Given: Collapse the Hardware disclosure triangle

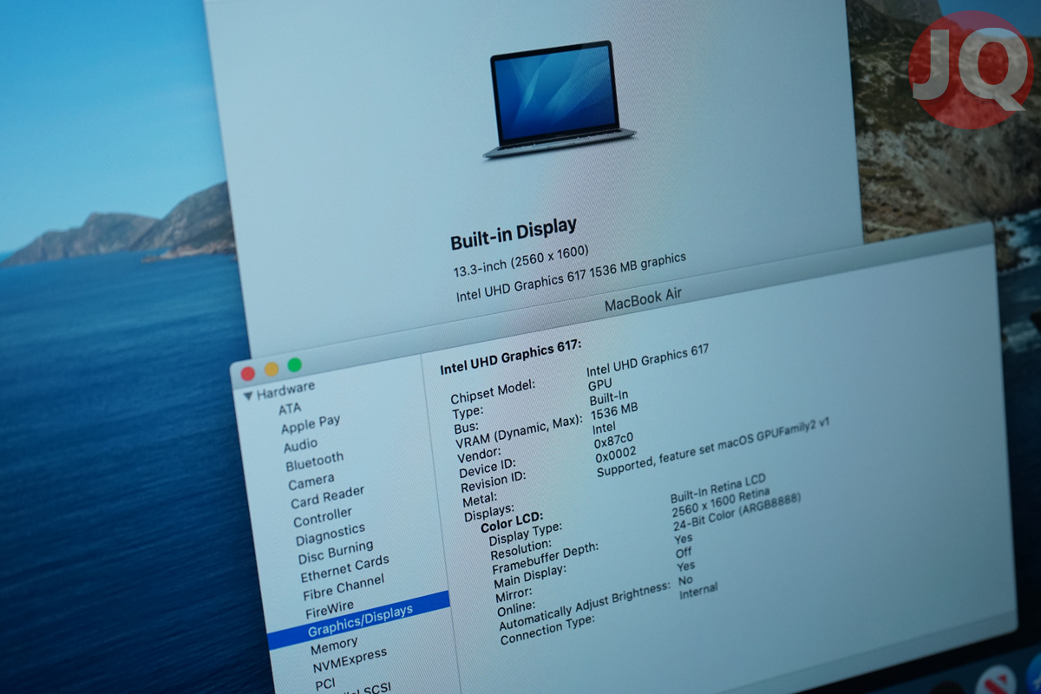Looking at the screenshot, I should click(x=249, y=396).
